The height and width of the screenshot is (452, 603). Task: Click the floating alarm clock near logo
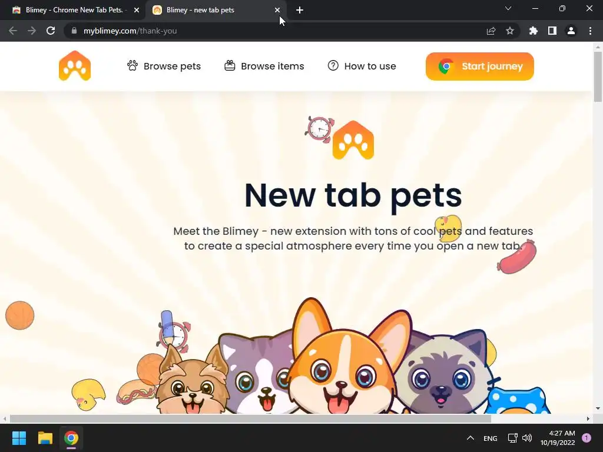[319, 129]
